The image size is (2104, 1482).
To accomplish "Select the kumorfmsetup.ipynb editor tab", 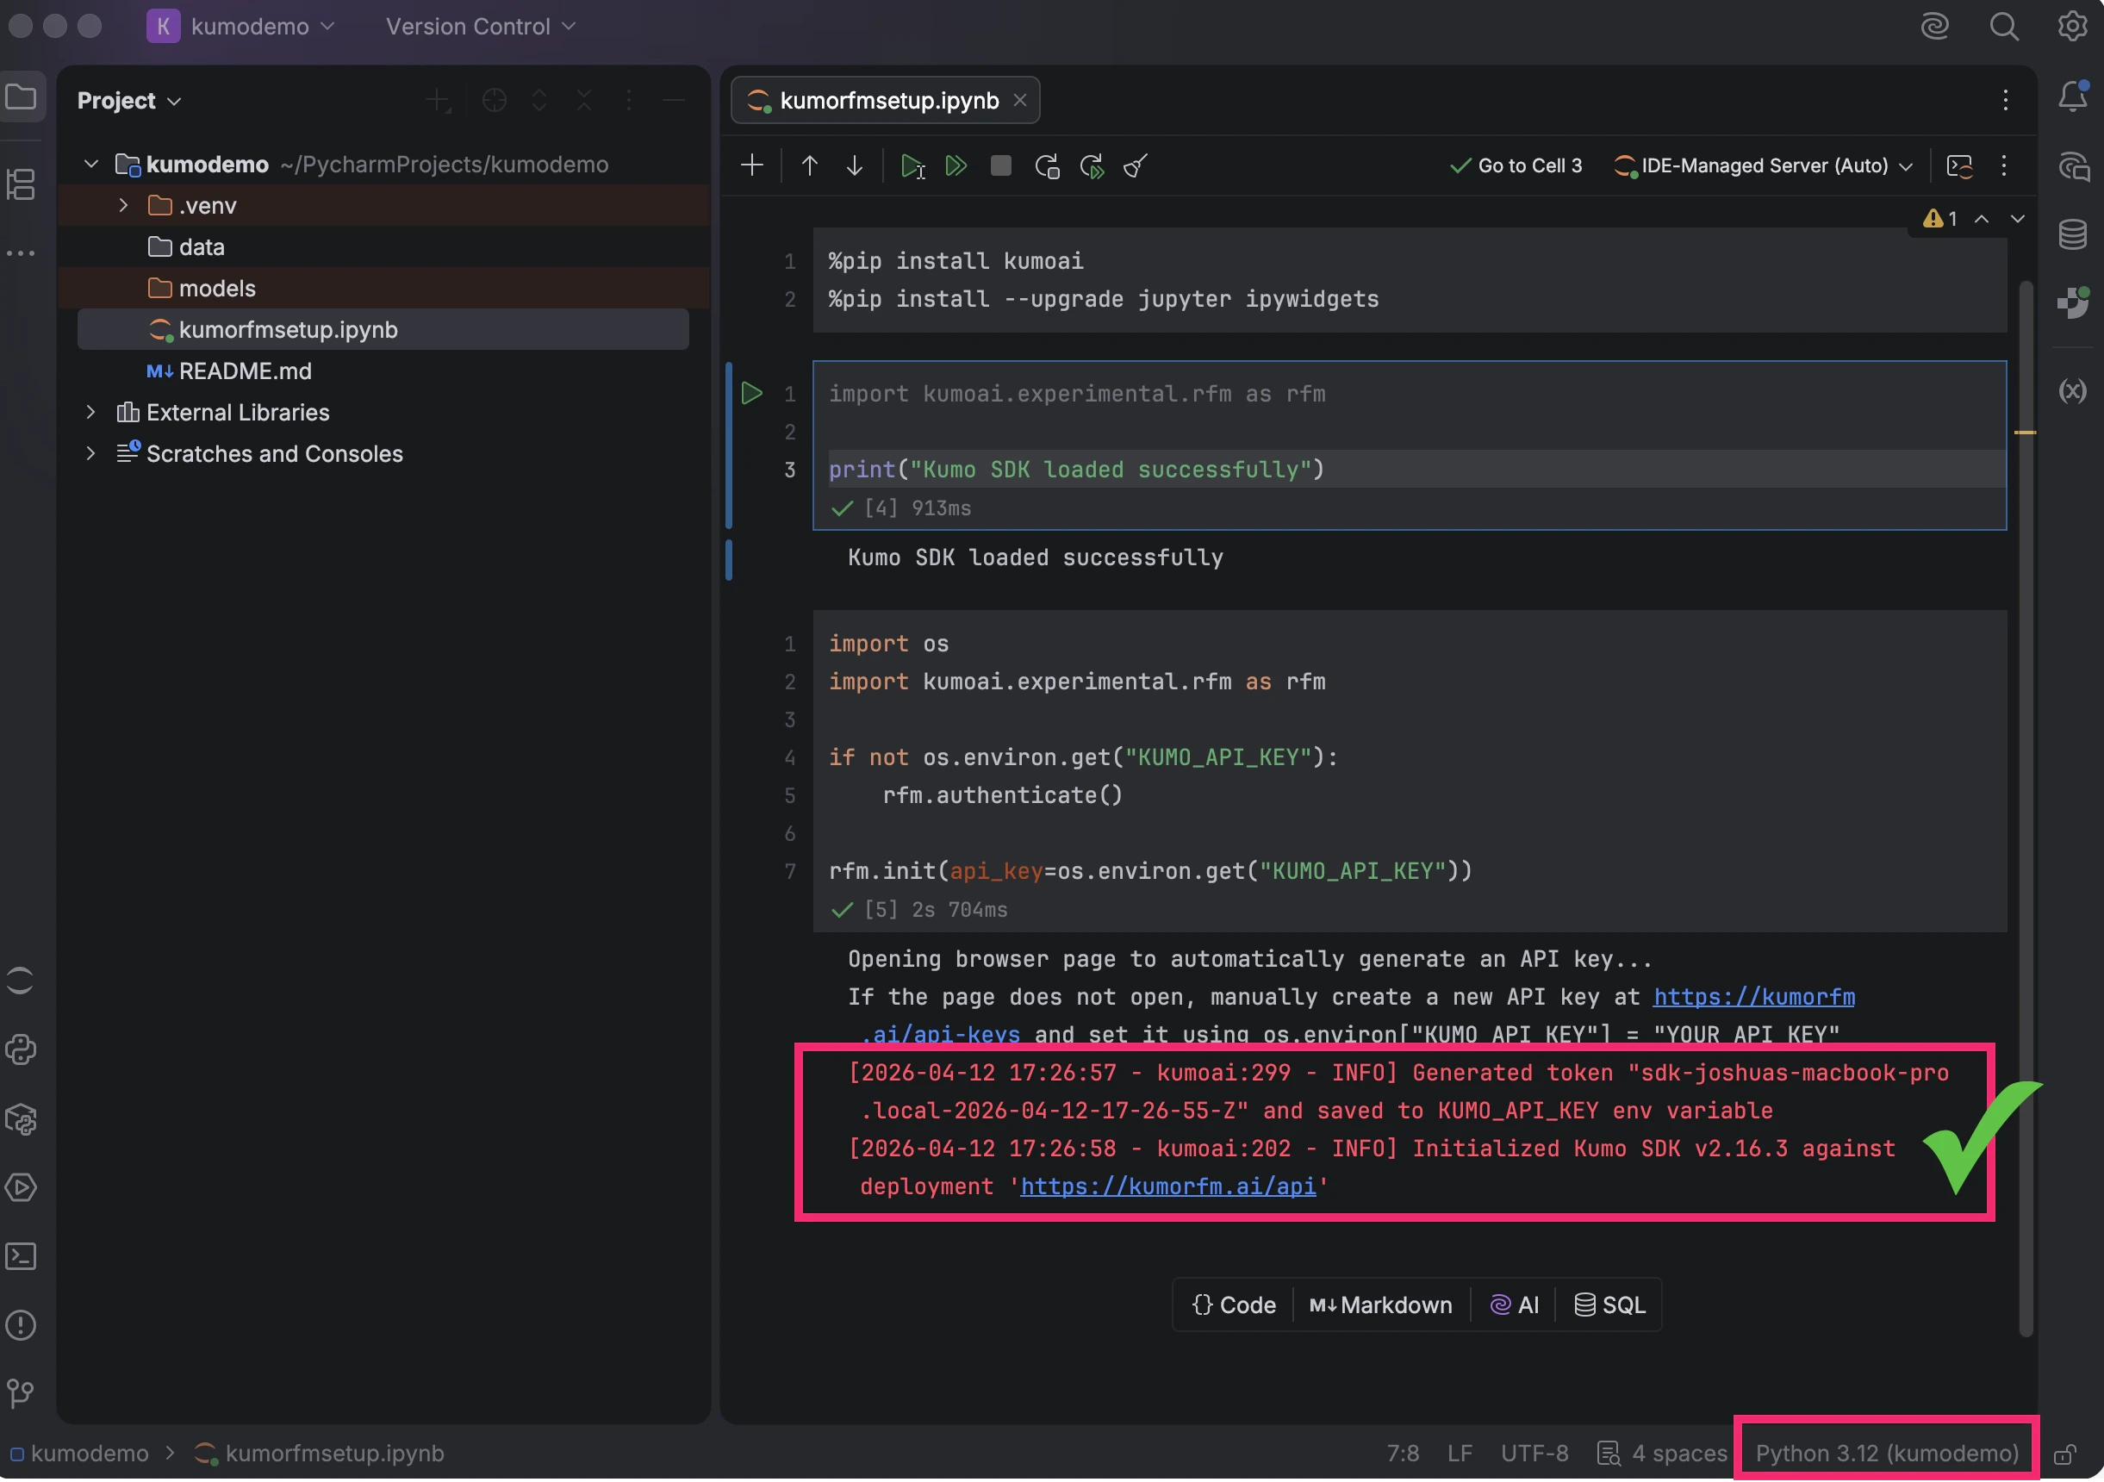I will (887, 100).
